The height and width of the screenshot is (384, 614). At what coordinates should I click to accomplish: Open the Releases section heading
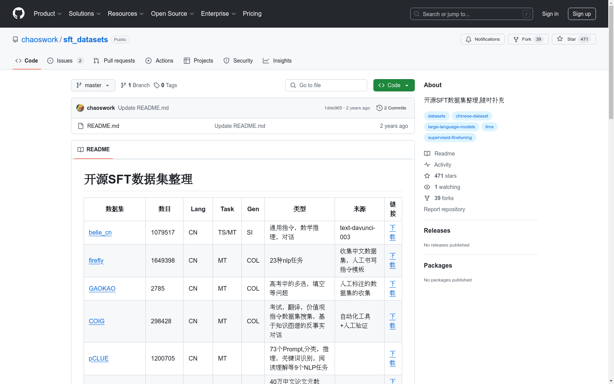[x=437, y=231]
